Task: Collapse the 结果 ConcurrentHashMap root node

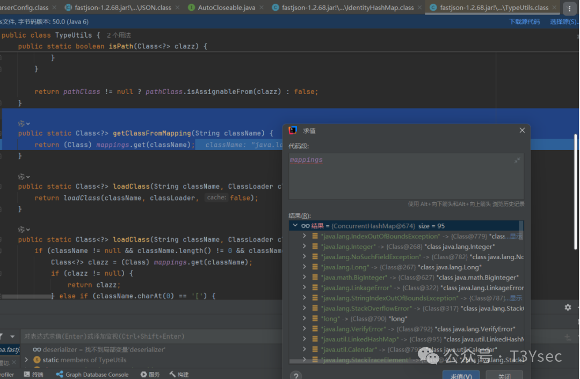Action: click(x=295, y=226)
